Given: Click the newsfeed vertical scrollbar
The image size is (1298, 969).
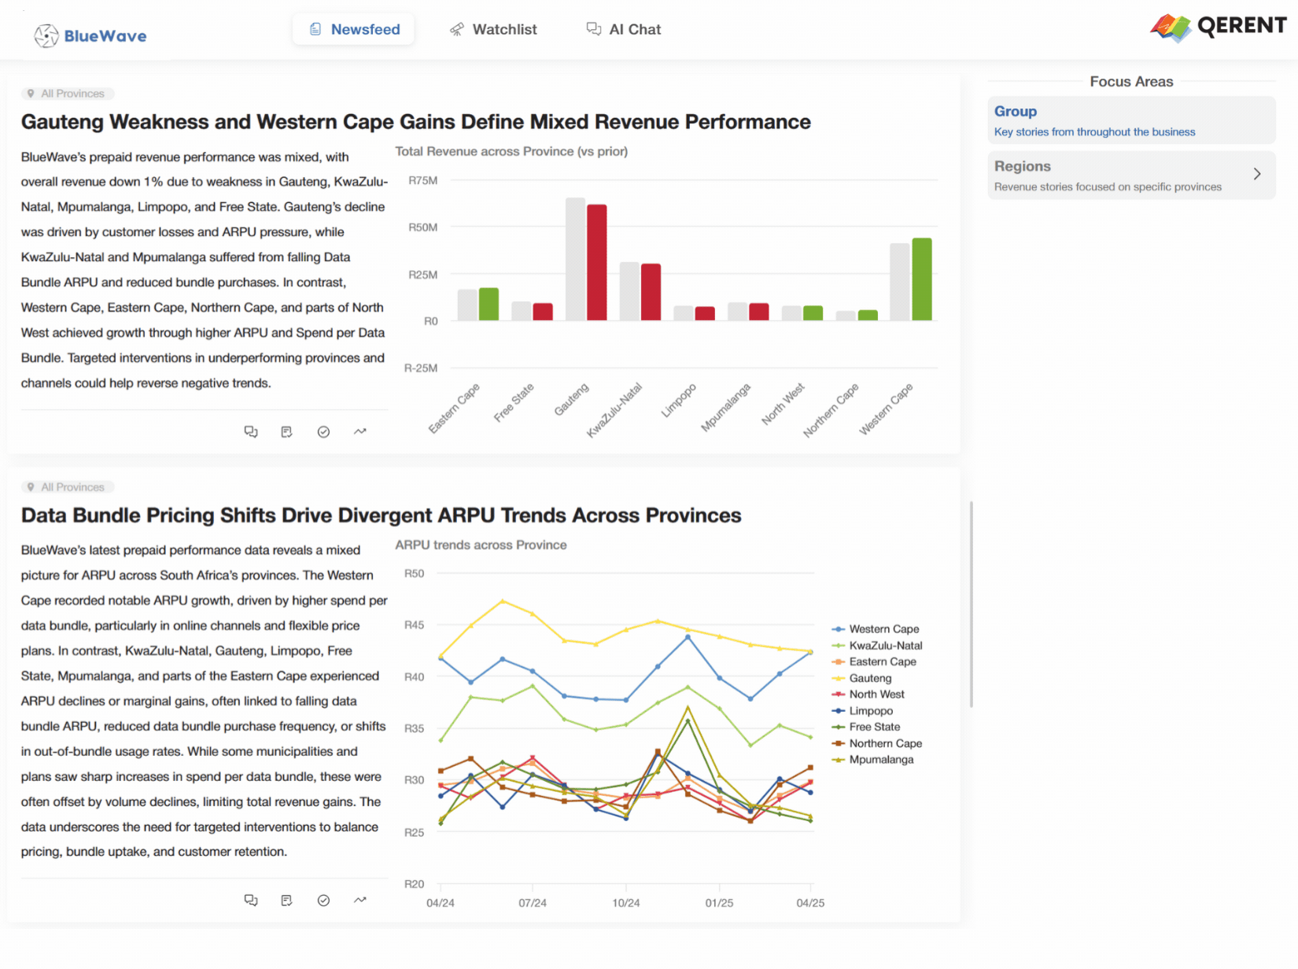Looking at the screenshot, I should pos(972,604).
